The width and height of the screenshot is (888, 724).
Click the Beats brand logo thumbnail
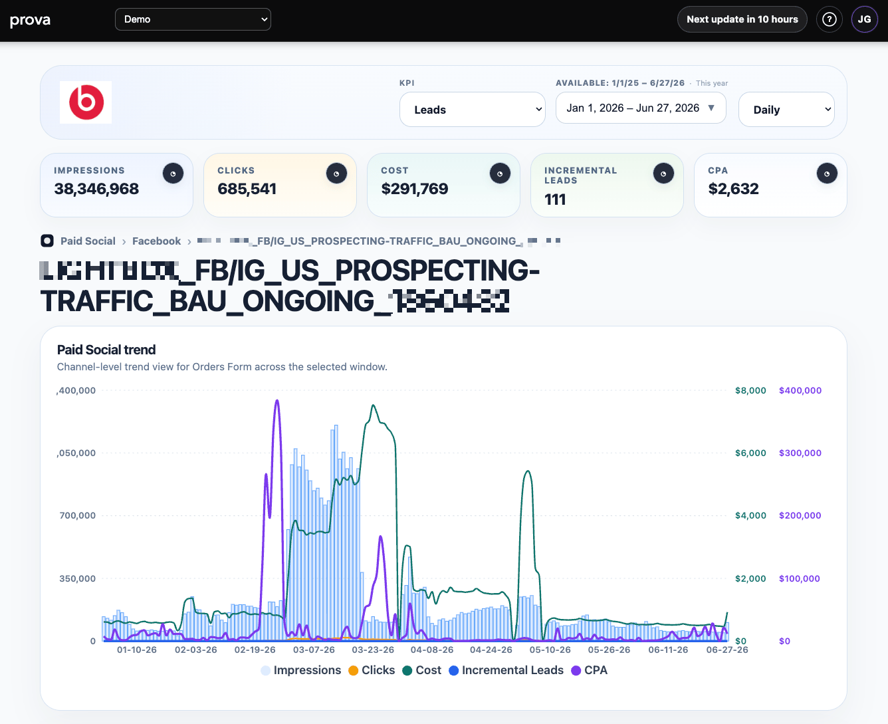86,102
